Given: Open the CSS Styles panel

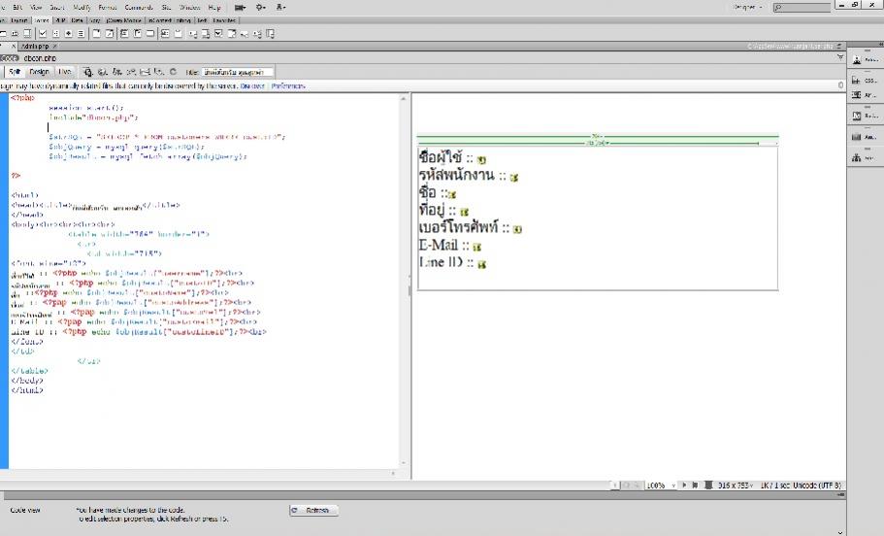Looking at the screenshot, I should (x=865, y=81).
